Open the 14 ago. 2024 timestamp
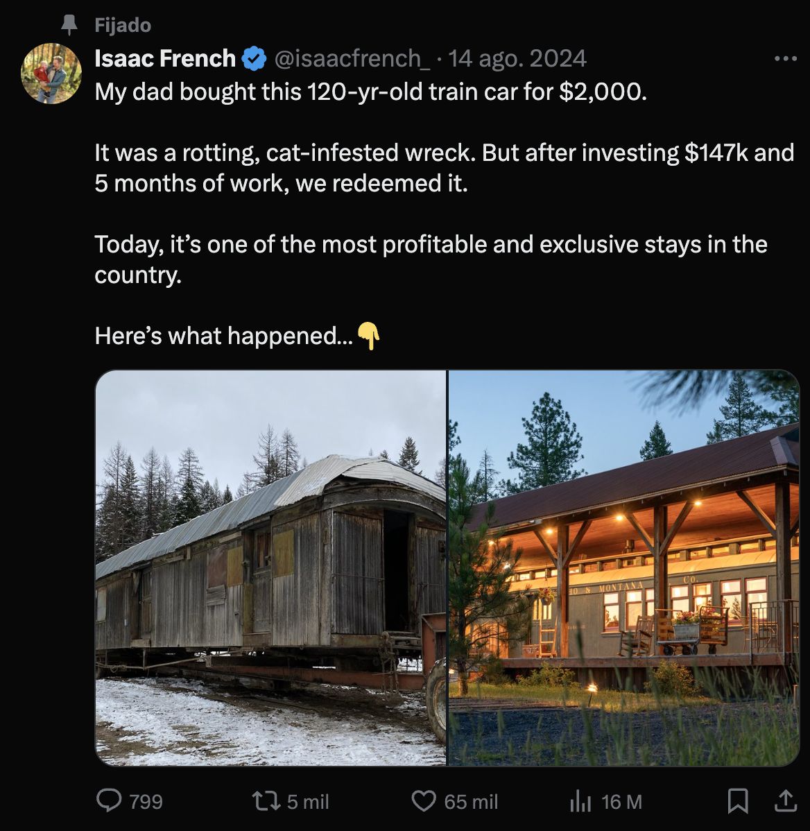Image resolution: width=810 pixels, height=831 pixels. (x=517, y=58)
